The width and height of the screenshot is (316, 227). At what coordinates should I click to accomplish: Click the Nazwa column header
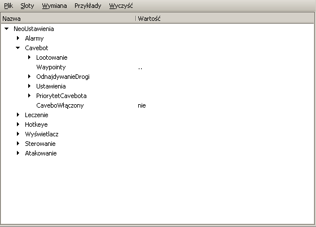[68, 19]
